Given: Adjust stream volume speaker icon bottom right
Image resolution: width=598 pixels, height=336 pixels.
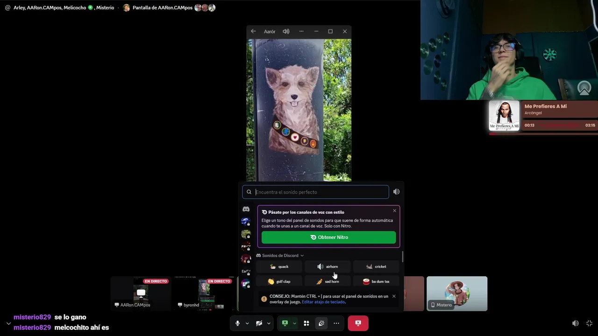Looking at the screenshot, I should click(x=576, y=323).
